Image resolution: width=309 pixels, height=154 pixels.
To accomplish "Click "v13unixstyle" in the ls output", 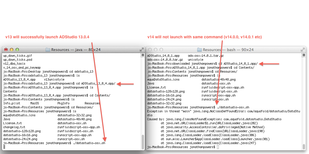I will [x=54, y=79].
